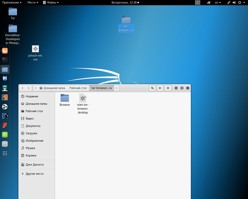Select start-tor-browser.desktop file
Image resolution: width=248 pixels, height=199 pixels.
pos(83,104)
